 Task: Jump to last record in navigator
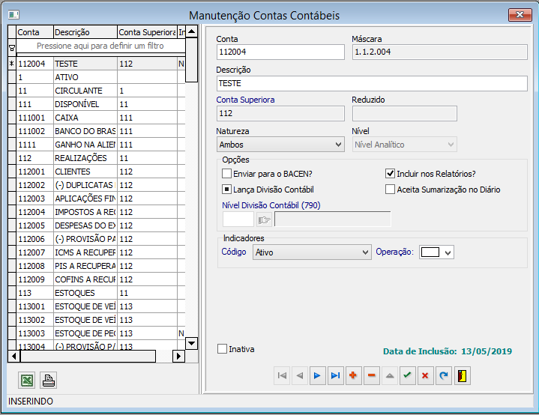pyautogui.click(x=335, y=376)
